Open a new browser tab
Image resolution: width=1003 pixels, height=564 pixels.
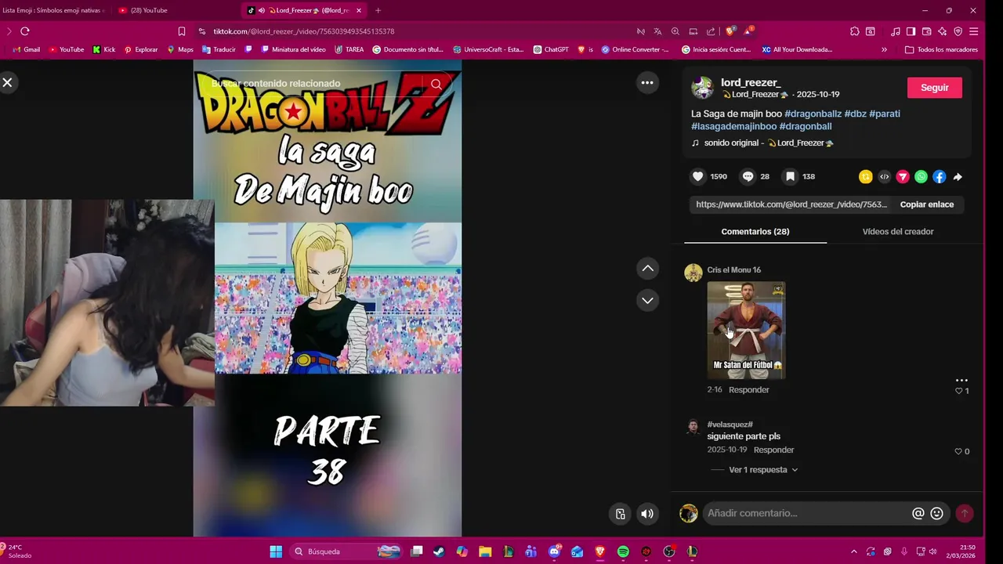tap(378, 10)
